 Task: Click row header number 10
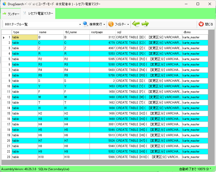click(x=6, y=86)
